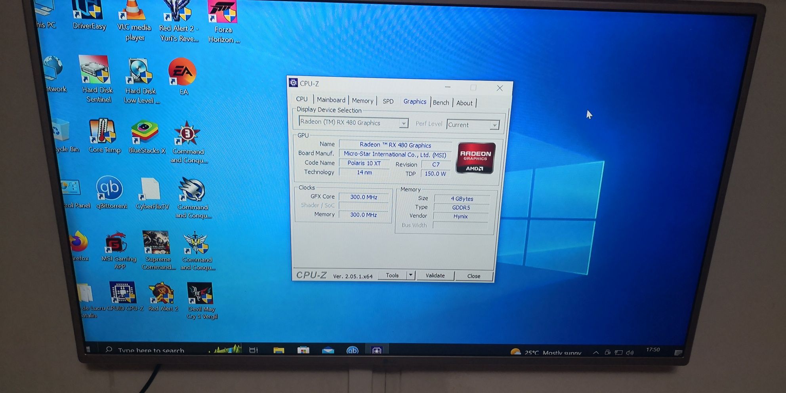Launch qBittorrent desktop icon
The width and height of the screenshot is (786, 393).
click(111, 192)
